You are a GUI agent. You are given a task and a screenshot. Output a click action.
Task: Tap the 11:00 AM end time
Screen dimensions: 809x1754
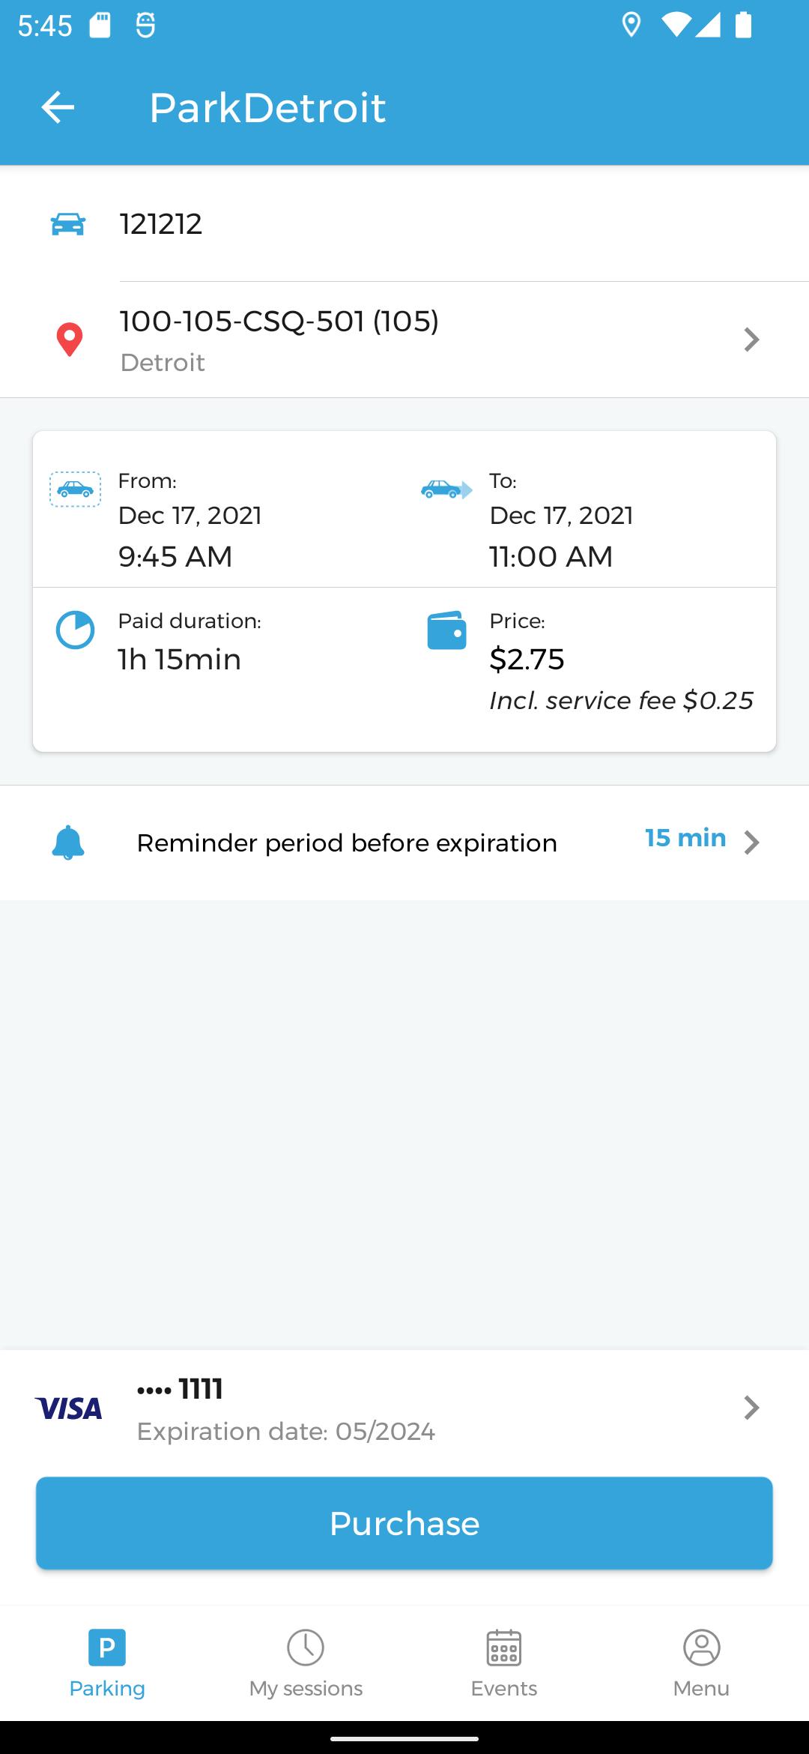[x=551, y=557]
